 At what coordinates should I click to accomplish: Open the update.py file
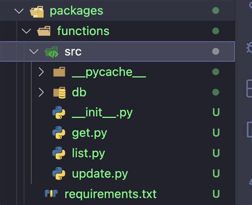tap(100, 174)
